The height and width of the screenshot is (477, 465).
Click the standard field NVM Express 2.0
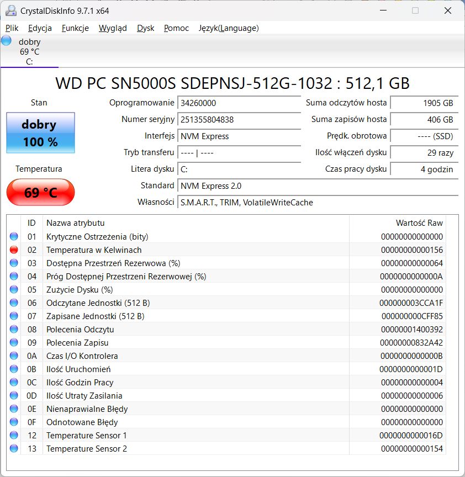click(318, 186)
